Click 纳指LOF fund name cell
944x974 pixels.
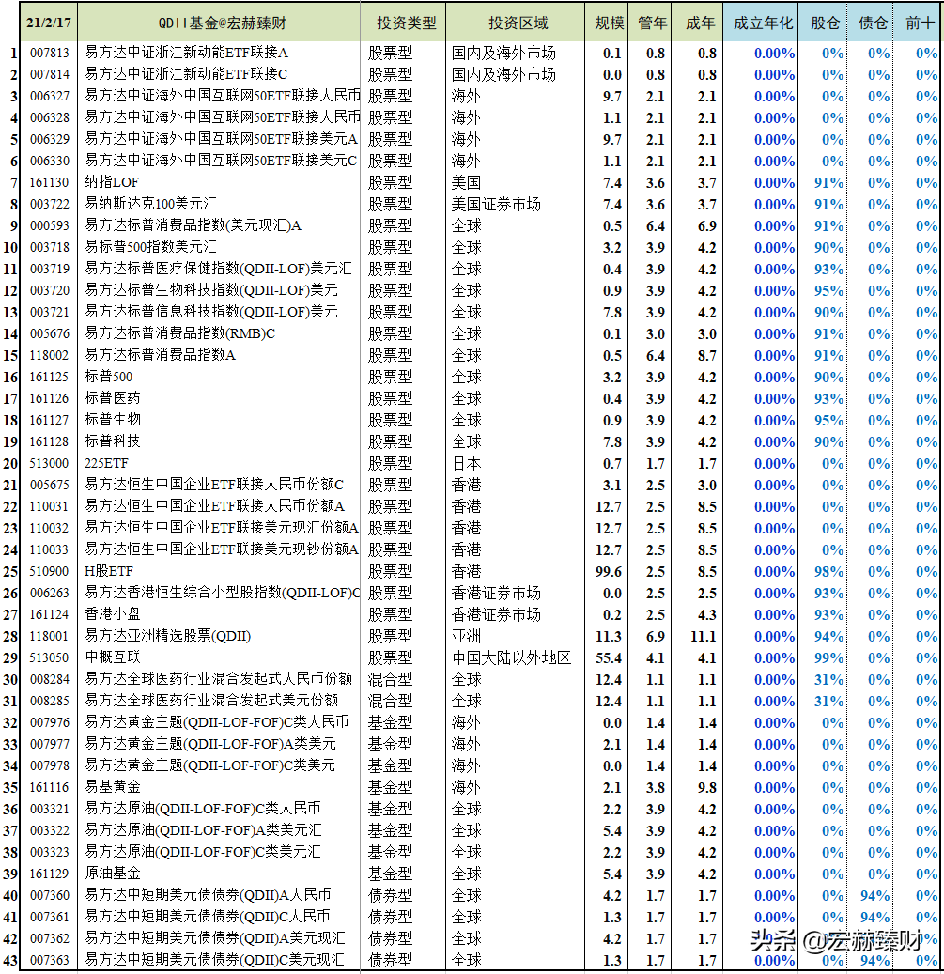[112, 182]
